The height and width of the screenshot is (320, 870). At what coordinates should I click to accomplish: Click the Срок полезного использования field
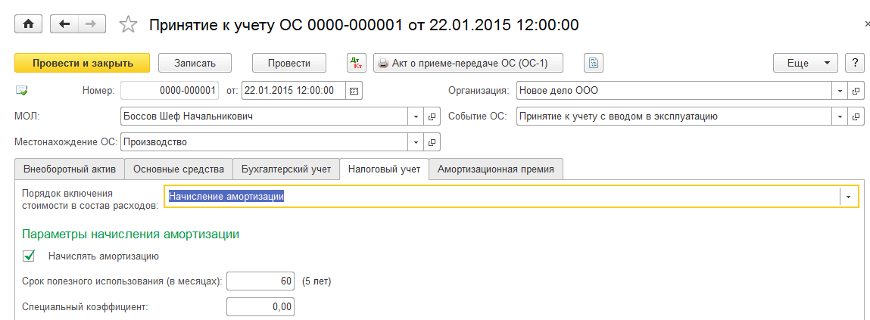tap(260, 281)
